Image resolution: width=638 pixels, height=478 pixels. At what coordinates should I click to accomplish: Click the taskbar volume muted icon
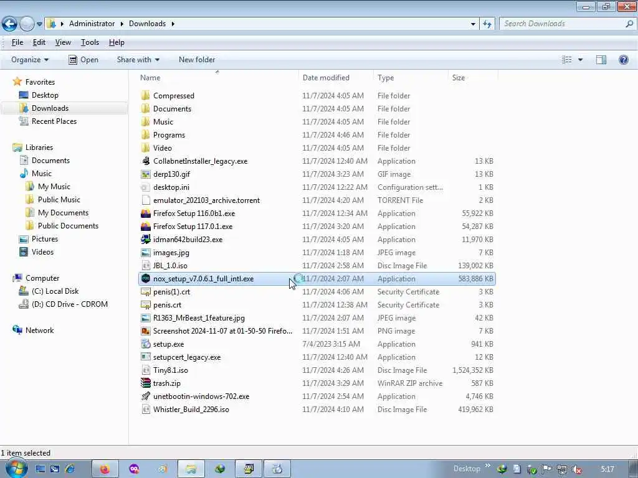577,469
